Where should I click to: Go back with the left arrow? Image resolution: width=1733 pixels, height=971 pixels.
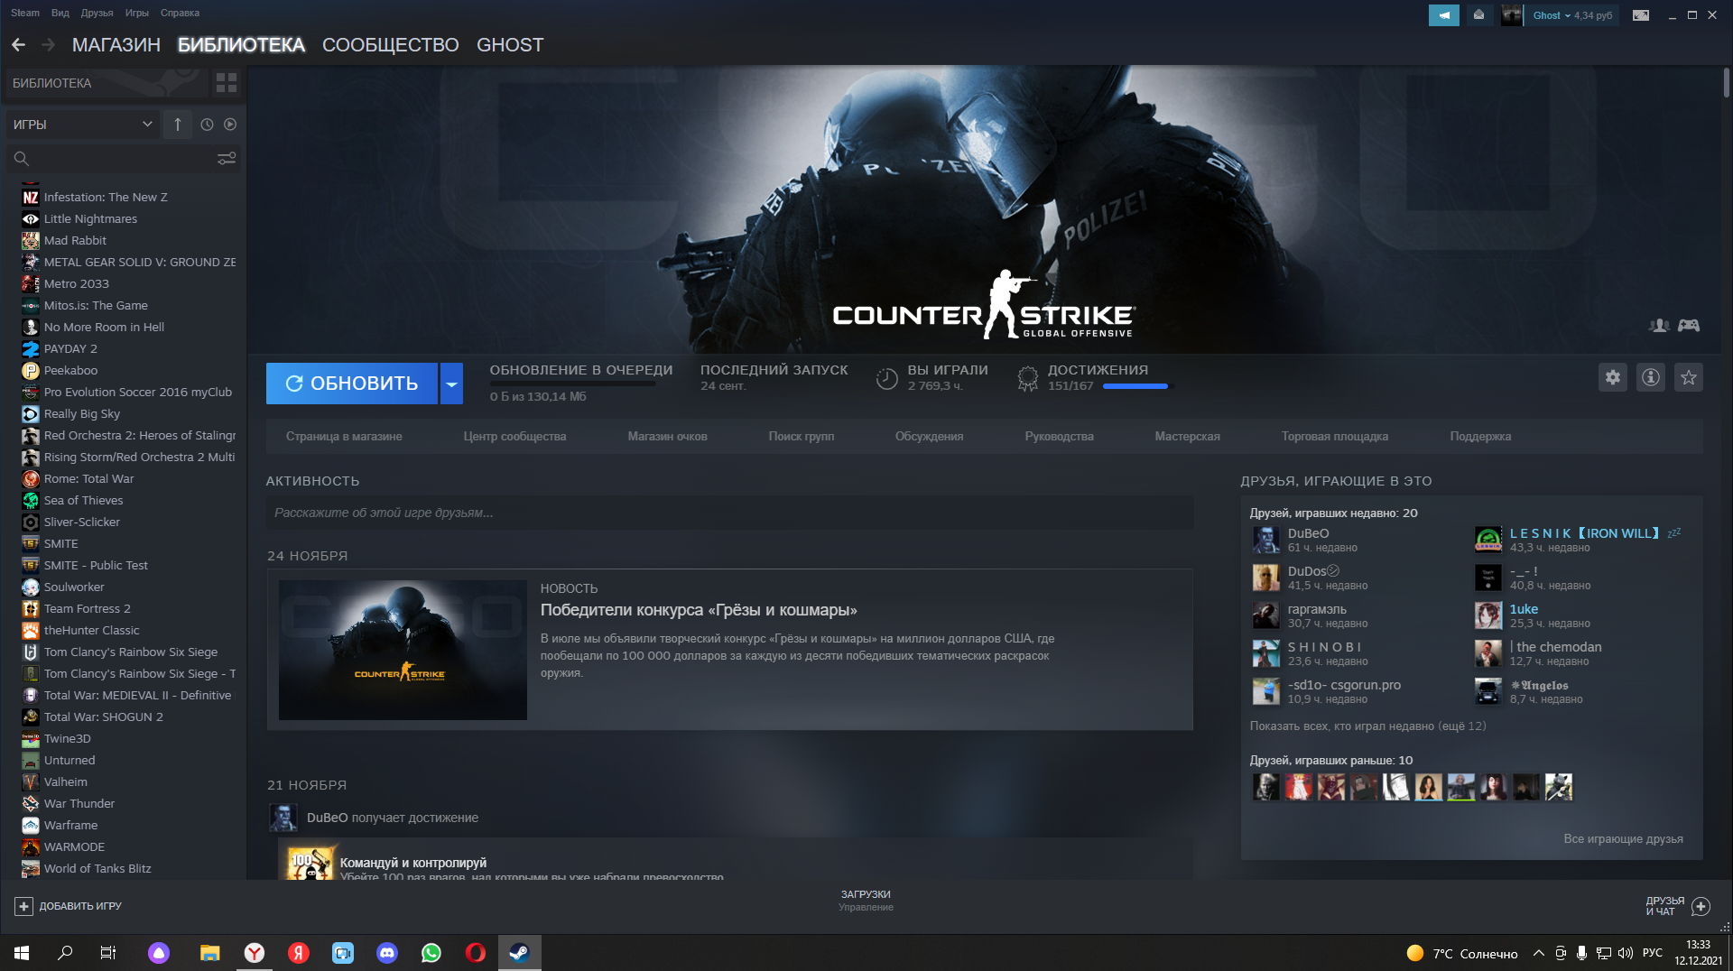coord(18,44)
